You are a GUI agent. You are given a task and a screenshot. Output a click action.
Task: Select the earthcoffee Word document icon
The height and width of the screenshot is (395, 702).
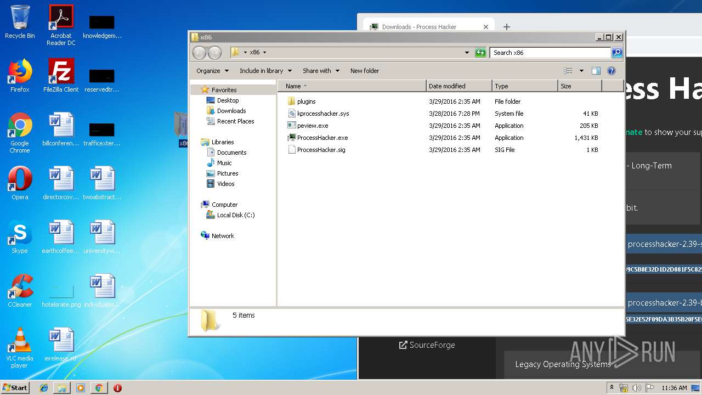tap(61, 237)
